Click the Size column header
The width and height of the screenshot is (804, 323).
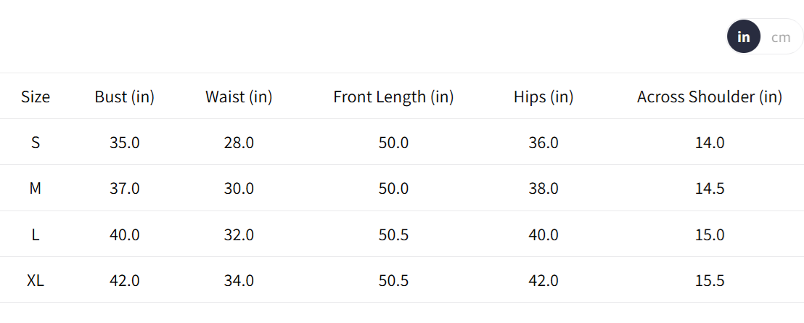point(36,97)
